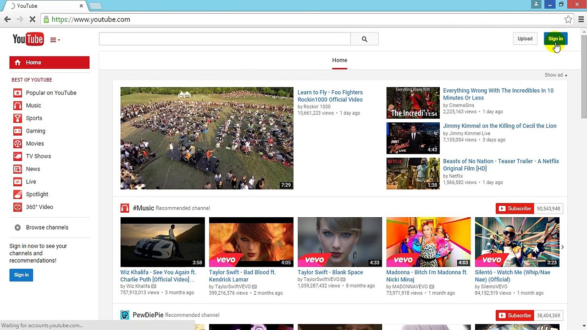Open Taylor Swift - Blank Space title link
Screen dimensions: 587x330
click(330, 272)
